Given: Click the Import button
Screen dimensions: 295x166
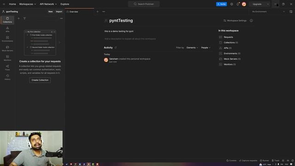Looking at the screenshot, I should (x=59, y=12).
